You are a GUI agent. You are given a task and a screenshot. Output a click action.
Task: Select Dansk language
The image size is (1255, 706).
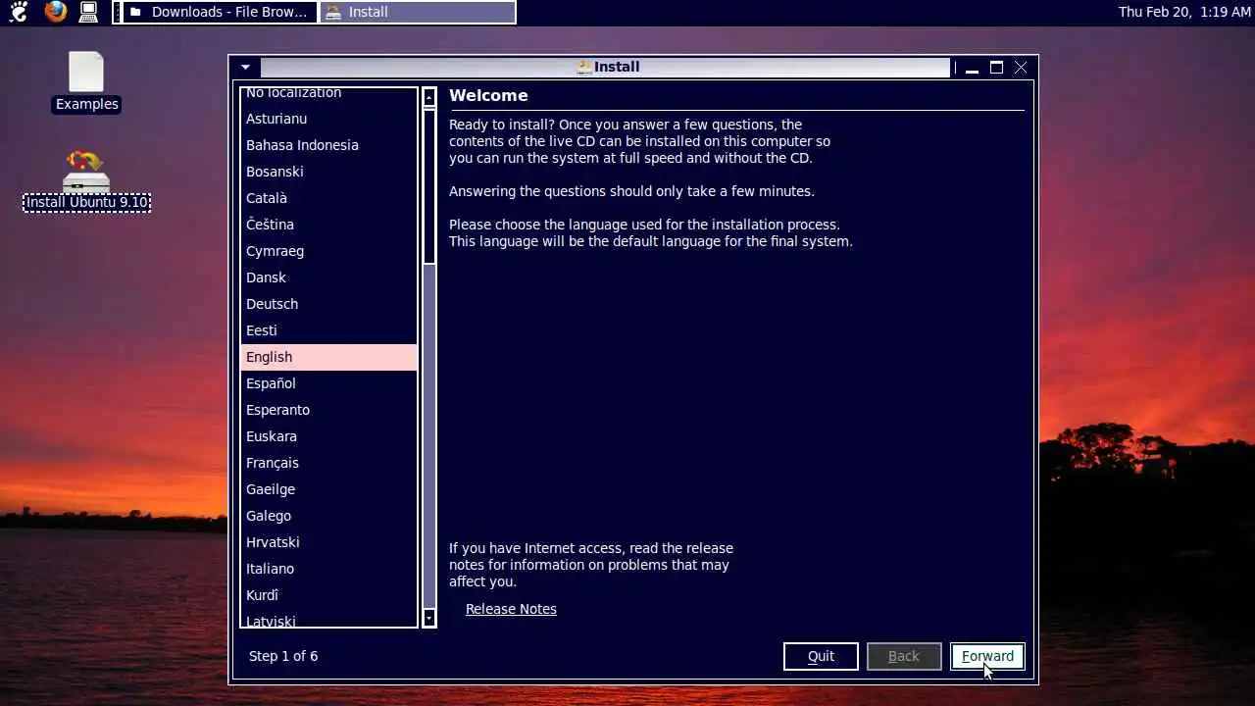[x=329, y=277]
